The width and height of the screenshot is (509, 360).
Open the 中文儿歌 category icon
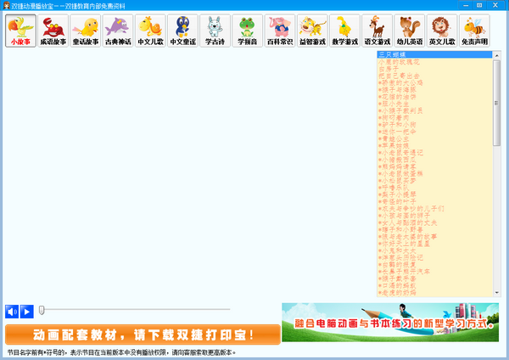[150, 31]
